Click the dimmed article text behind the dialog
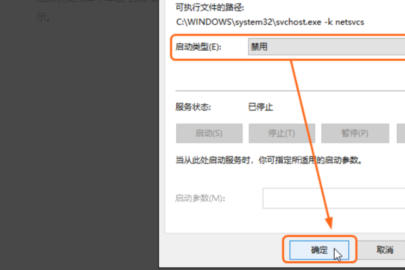This screenshot has height=270, width=405. [43, 19]
